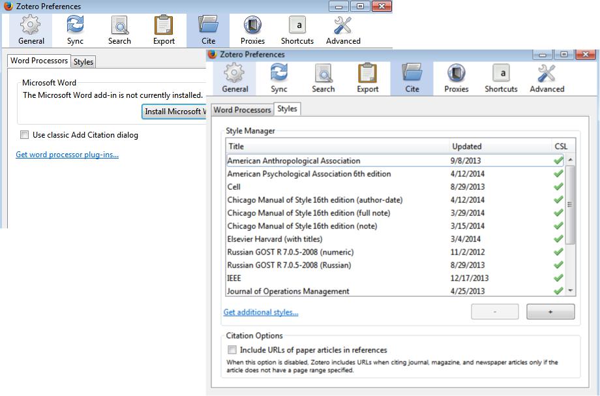Open Proxies pane in back Preferences window
Screen dimensions: 600x396
point(252,31)
